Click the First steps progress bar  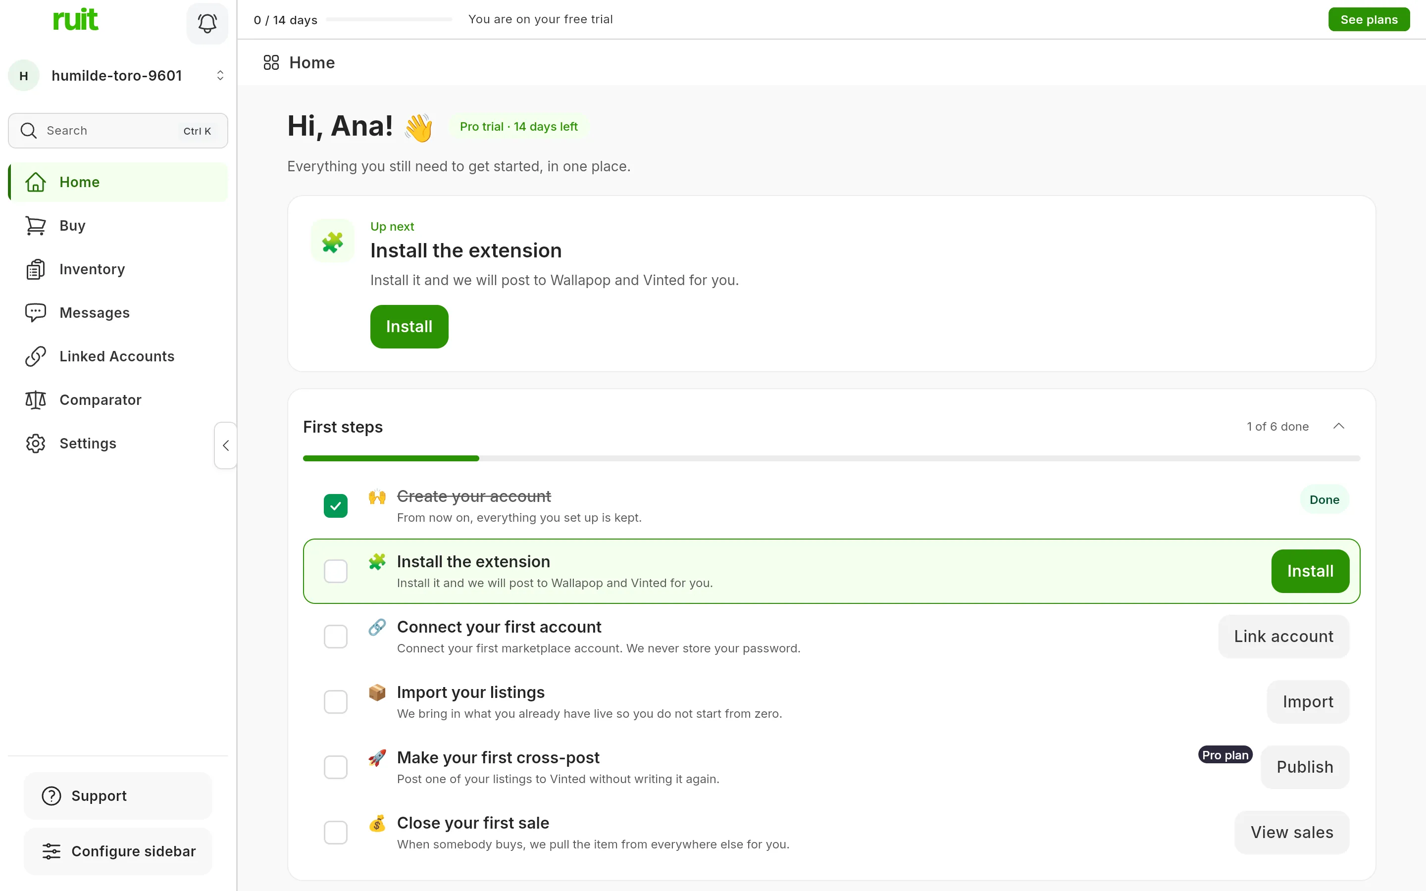pos(831,458)
